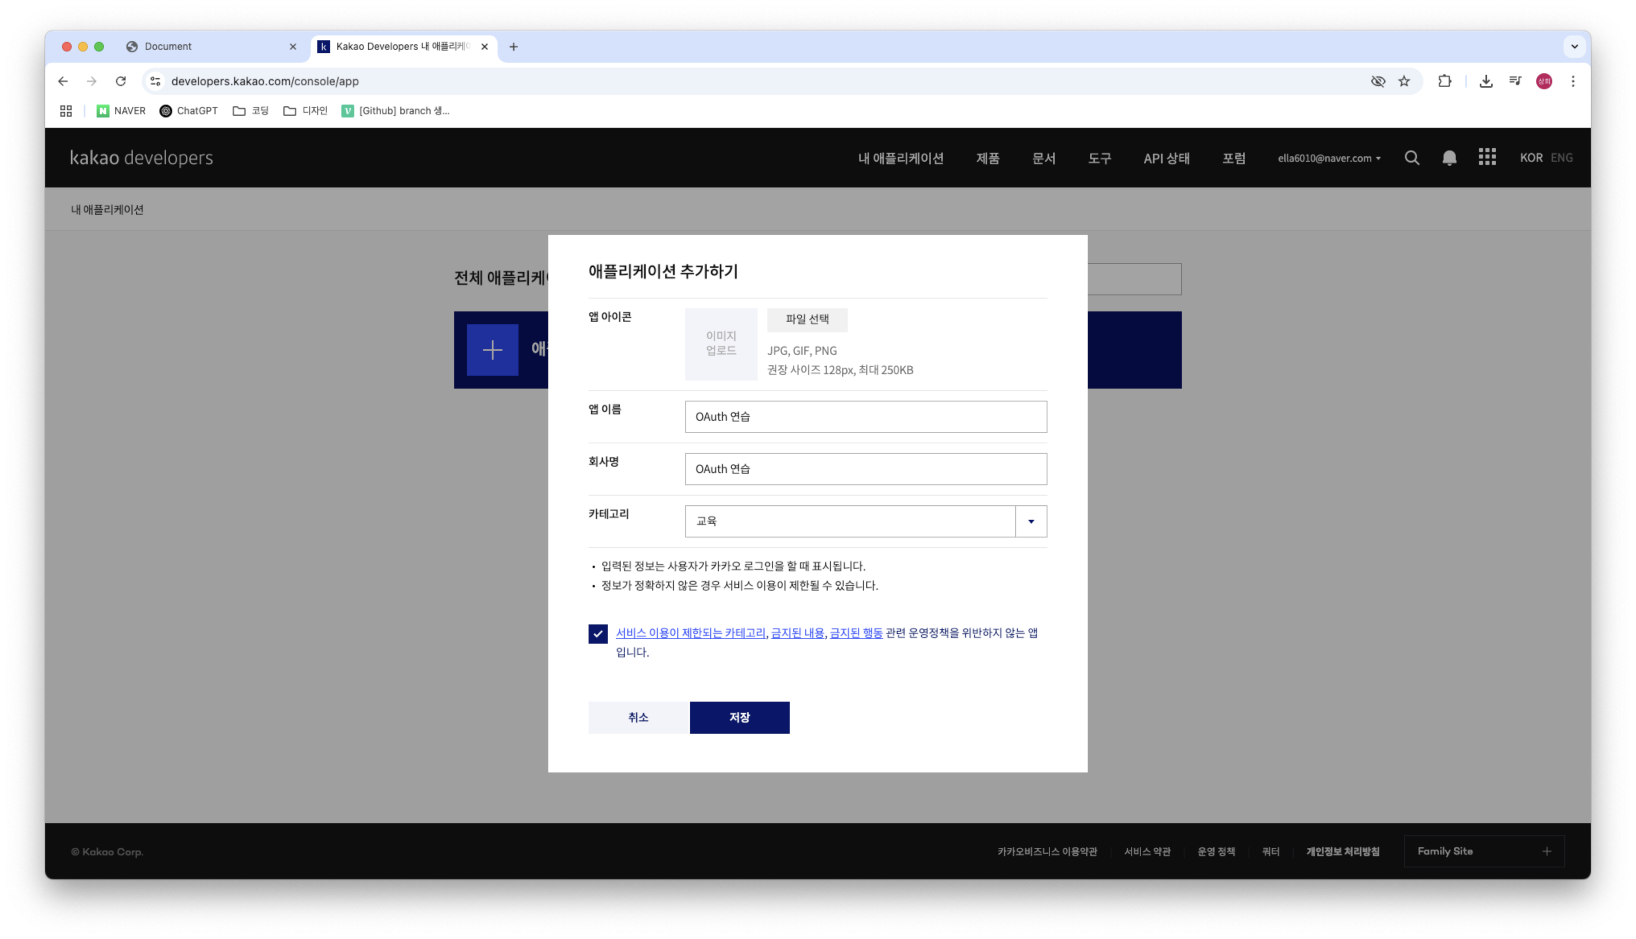Image resolution: width=1636 pixels, height=939 pixels.
Task: Open the browser extensions puzzle icon
Action: coord(1444,81)
